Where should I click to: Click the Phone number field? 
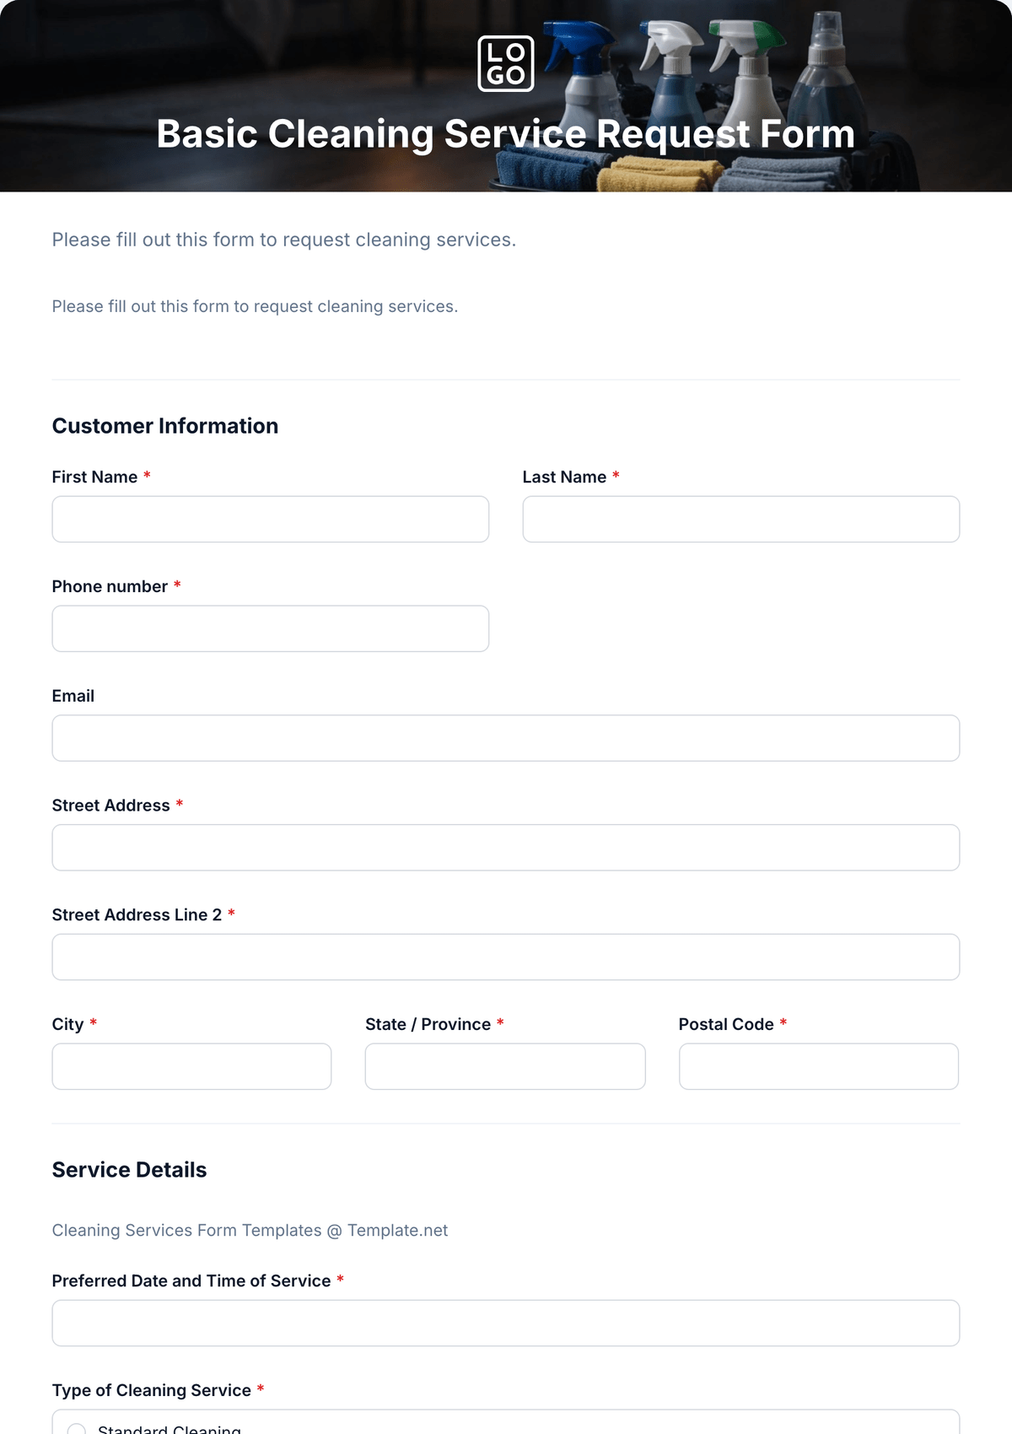click(x=271, y=628)
